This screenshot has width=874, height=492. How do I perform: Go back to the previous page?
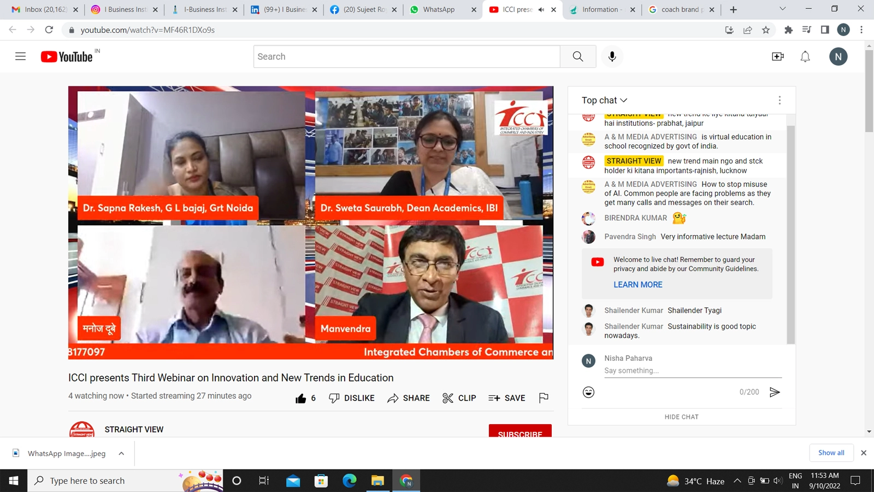coord(13,30)
